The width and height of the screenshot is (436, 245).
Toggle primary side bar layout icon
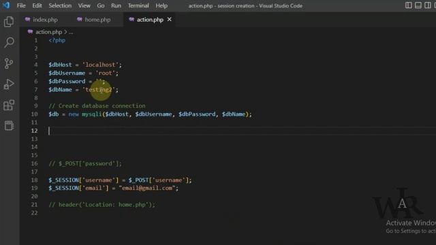(x=409, y=5)
